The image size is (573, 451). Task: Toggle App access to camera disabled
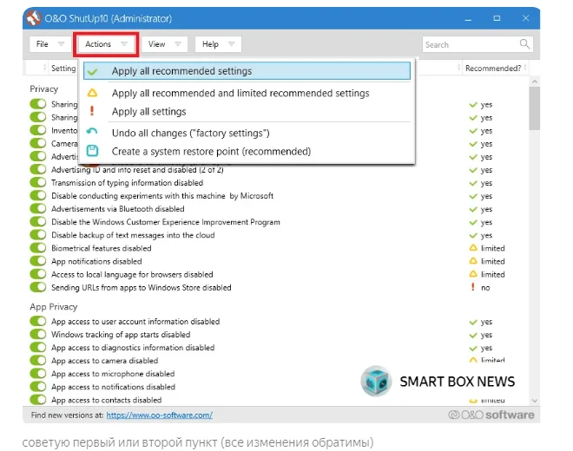point(38,361)
